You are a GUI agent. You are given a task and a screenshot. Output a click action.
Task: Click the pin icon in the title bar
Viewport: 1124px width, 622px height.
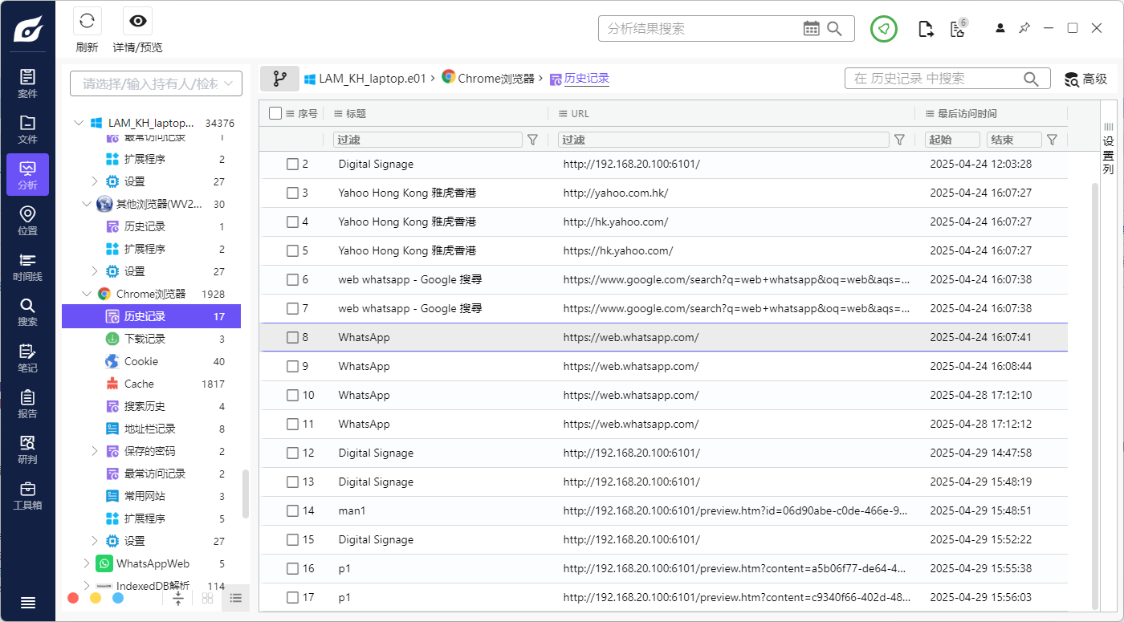(1024, 28)
